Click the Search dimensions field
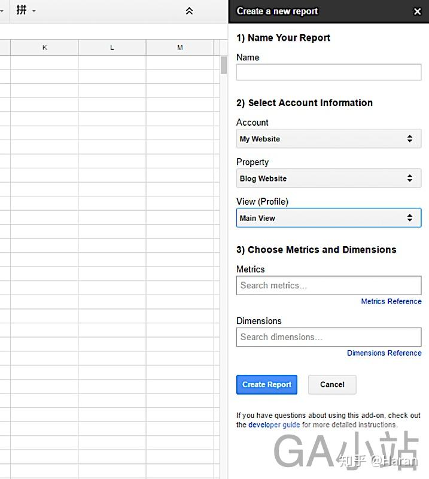Image resolution: width=429 pixels, height=479 pixels. point(328,337)
